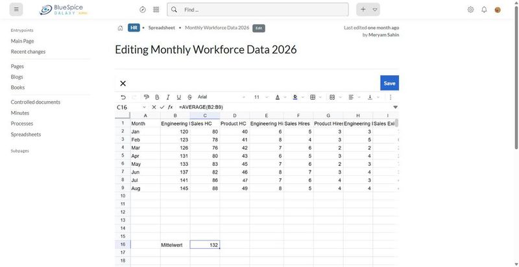Close the spreadsheet editor with X
Viewport: 519px width, 267px height.
123,83
